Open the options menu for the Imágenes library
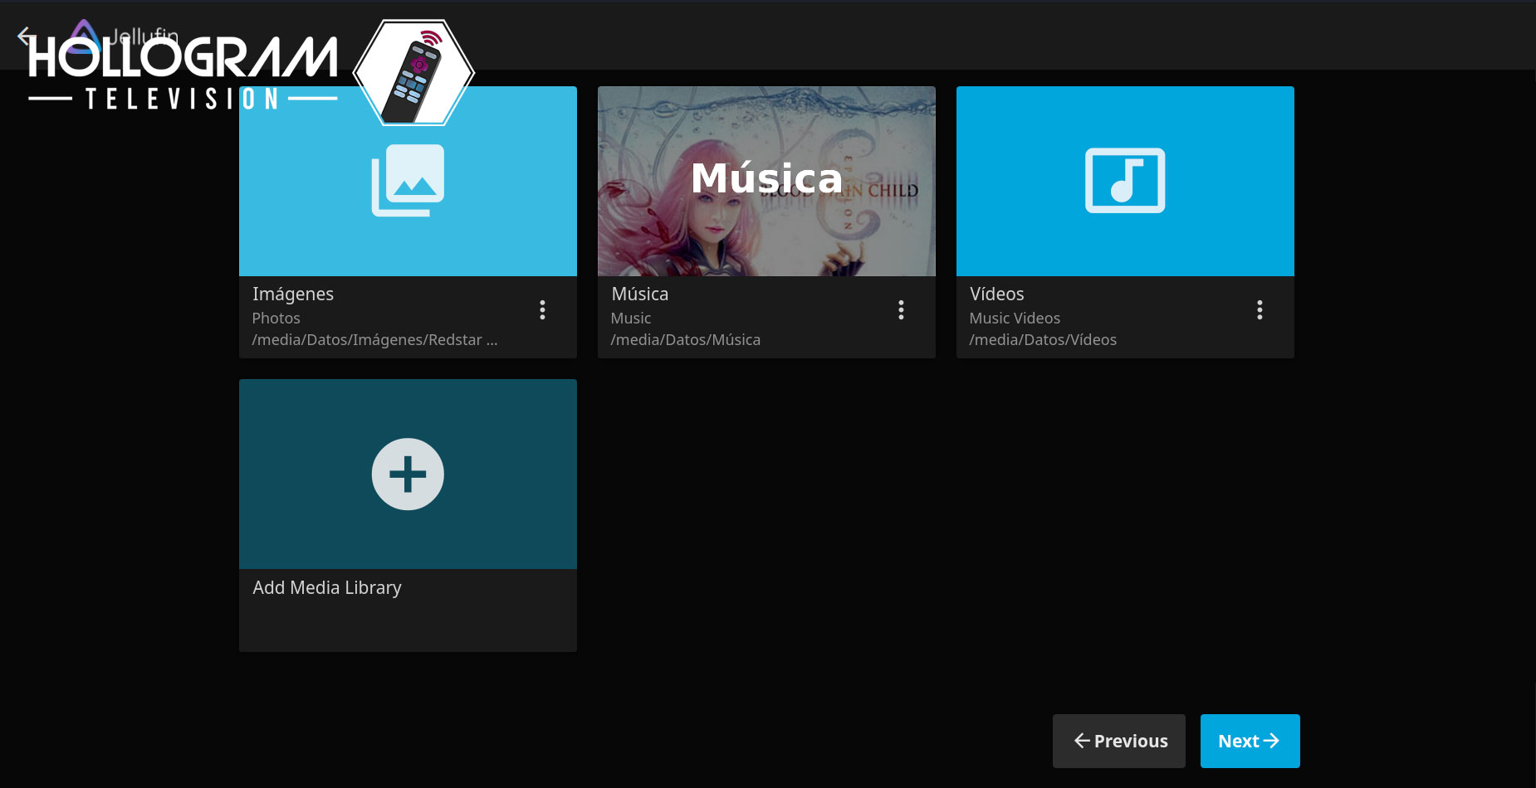 [x=542, y=310]
